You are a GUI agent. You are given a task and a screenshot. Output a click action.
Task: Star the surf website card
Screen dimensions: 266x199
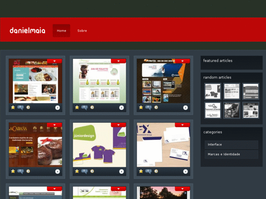click(141, 107)
